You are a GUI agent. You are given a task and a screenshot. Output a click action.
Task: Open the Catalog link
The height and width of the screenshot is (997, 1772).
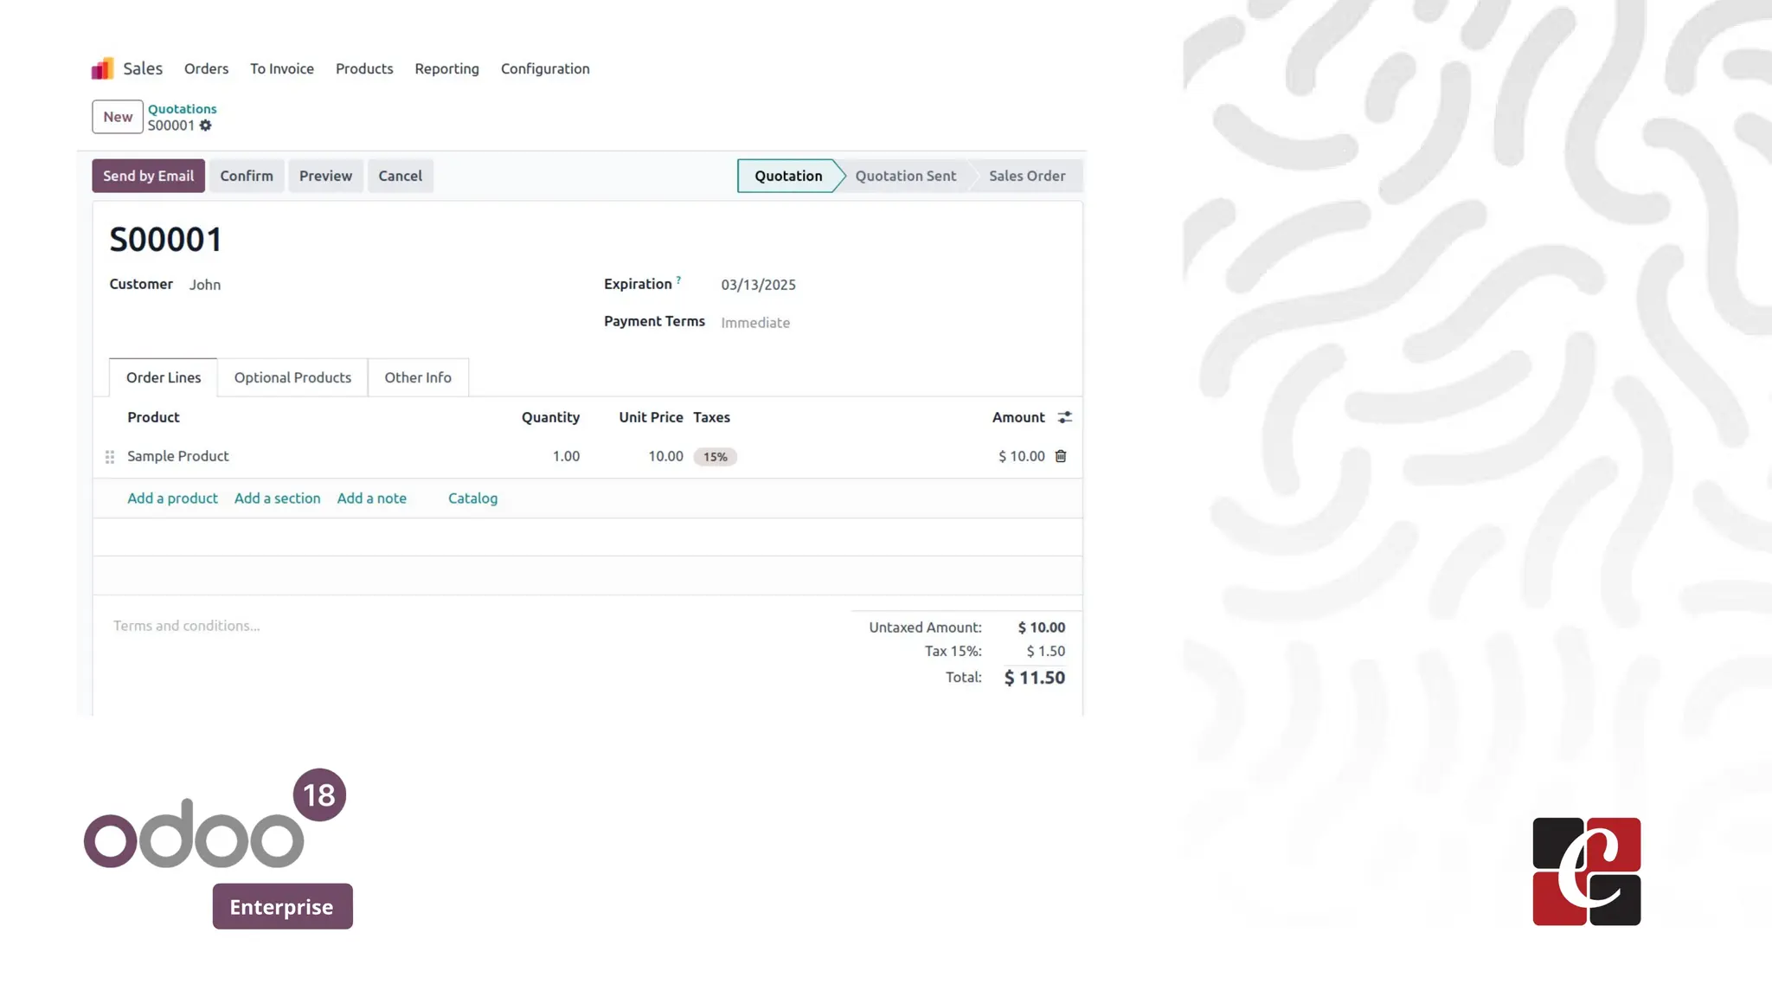pos(472,498)
